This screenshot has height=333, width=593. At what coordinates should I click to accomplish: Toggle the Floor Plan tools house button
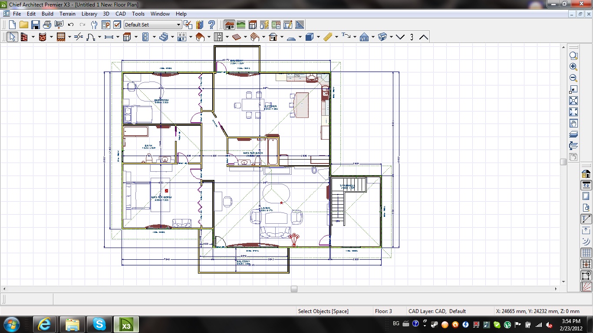[229, 25]
